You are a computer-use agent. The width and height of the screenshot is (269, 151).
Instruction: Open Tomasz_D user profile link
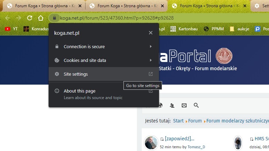pyautogui.click(x=196, y=147)
